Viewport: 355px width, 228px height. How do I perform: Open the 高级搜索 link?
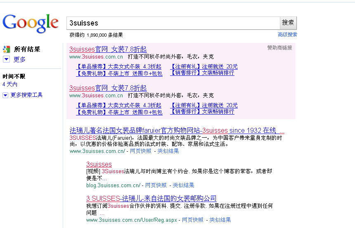click(x=287, y=35)
